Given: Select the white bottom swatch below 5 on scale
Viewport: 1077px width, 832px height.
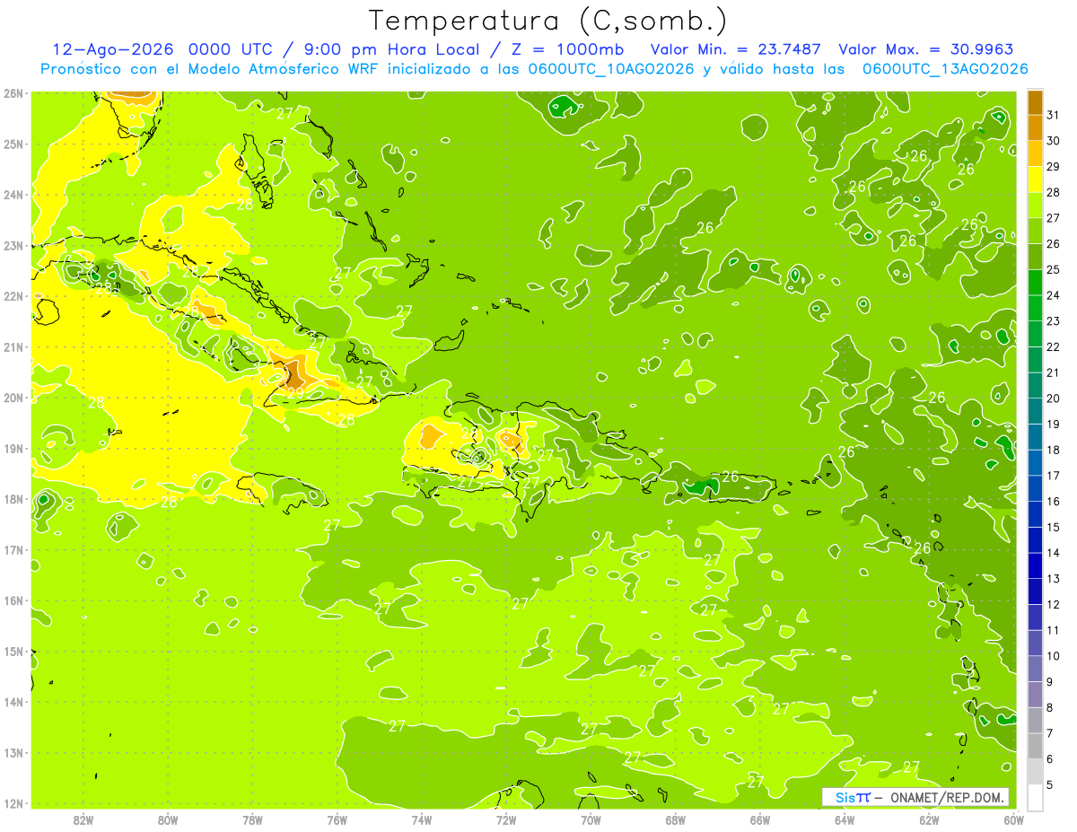Looking at the screenshot, I should point(1035,797).
